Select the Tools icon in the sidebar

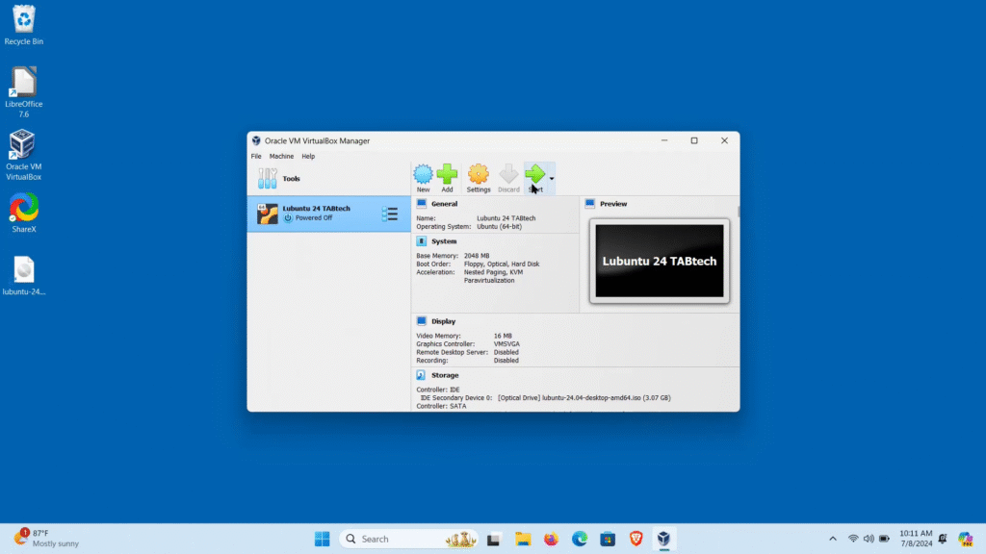[x=268, y=179]
